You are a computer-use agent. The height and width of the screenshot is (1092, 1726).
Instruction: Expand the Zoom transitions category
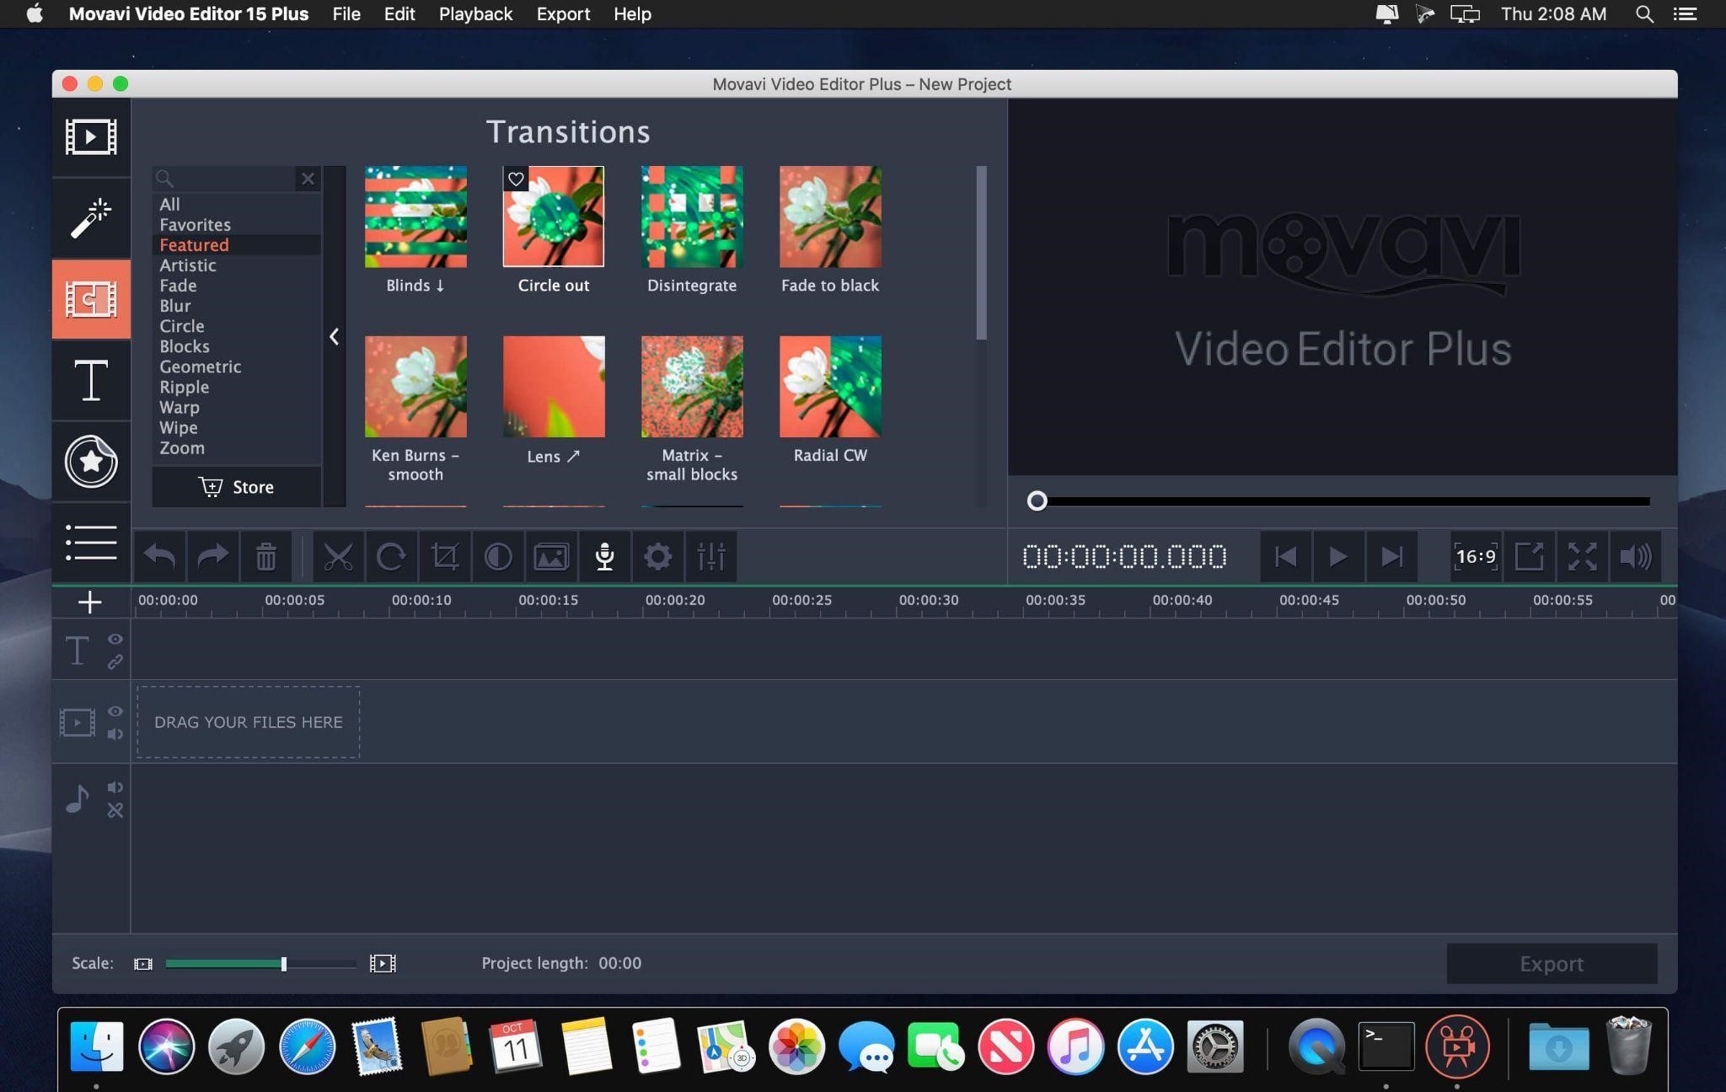tap(181, 448)
